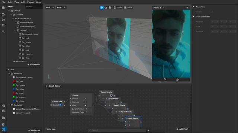Click the add folder icon in left sidebar
238x133 pixels.
click(3, 118)
